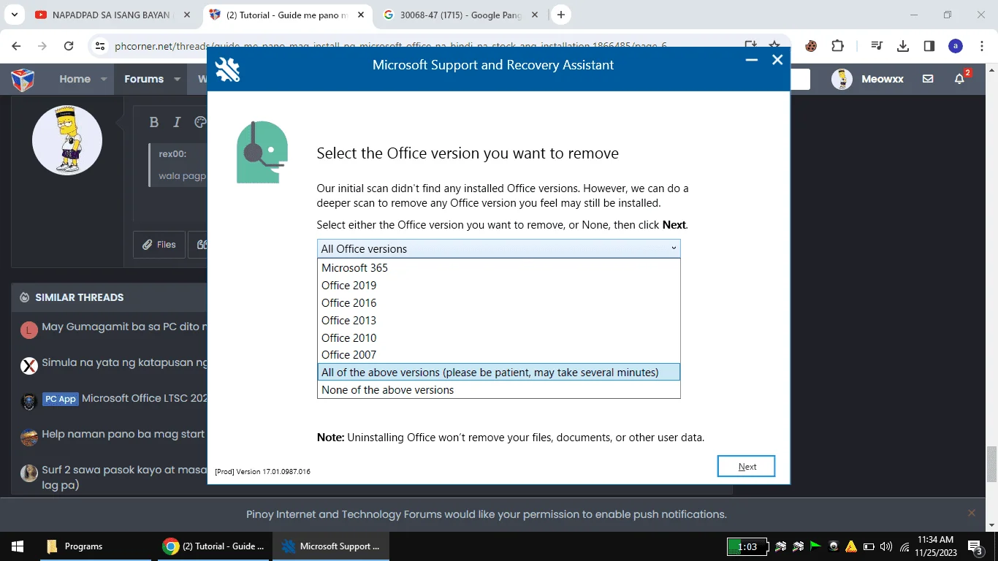Click the Files attach button
998x561 pixels.
pyautogui.click(x=159, y=245)
